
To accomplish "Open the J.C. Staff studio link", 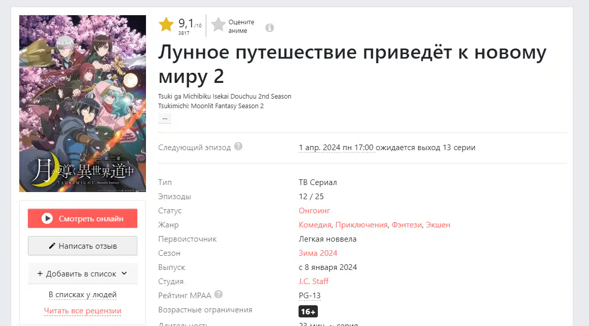I will (314, 282).
